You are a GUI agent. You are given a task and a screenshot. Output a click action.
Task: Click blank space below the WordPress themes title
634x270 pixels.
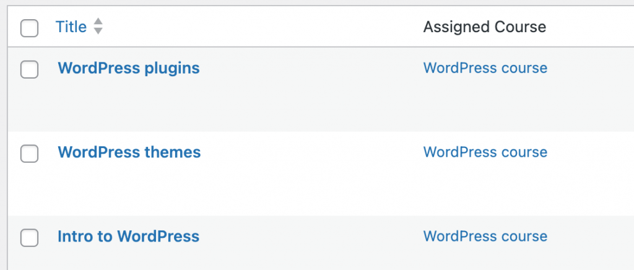[129, 189]
